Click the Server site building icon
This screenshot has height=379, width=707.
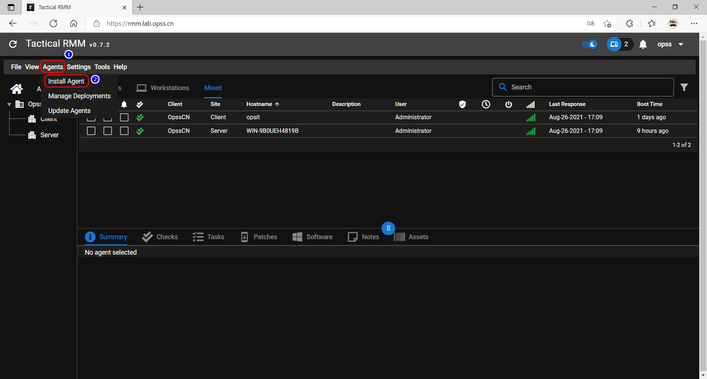coord(32,135)
